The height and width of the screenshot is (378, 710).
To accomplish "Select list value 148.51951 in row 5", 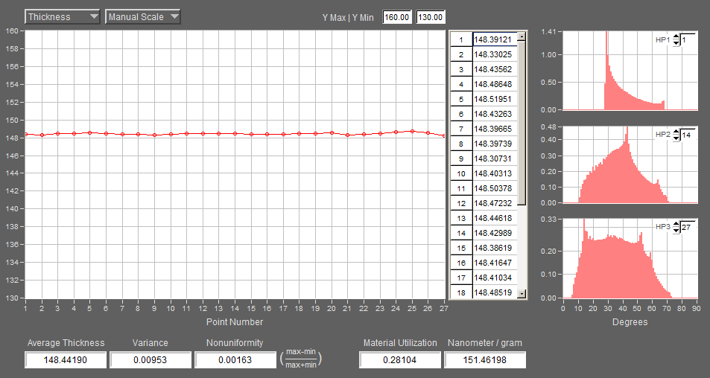I will click(495, 99).
